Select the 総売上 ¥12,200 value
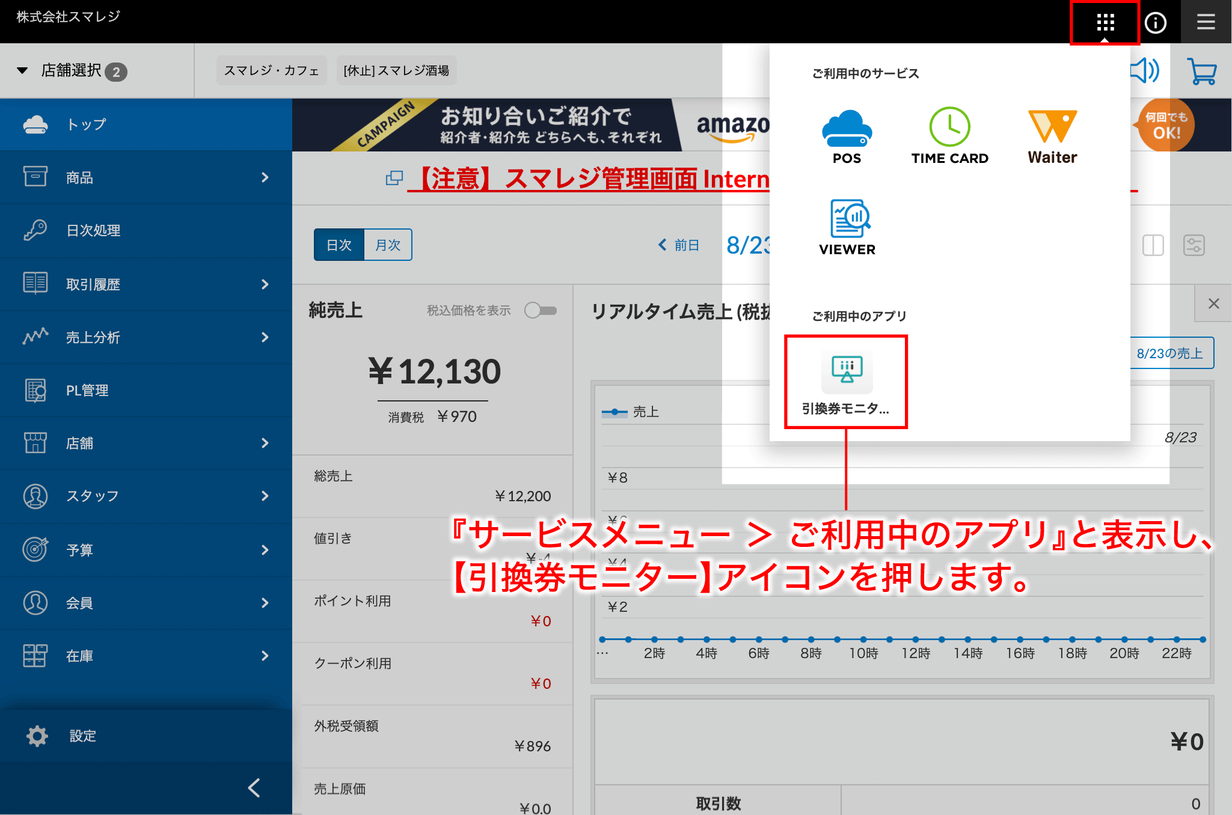 point(523,496)
